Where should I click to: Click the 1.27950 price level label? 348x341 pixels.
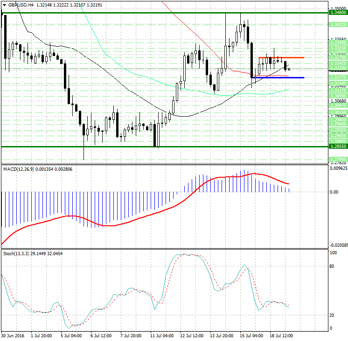(338, 160)
